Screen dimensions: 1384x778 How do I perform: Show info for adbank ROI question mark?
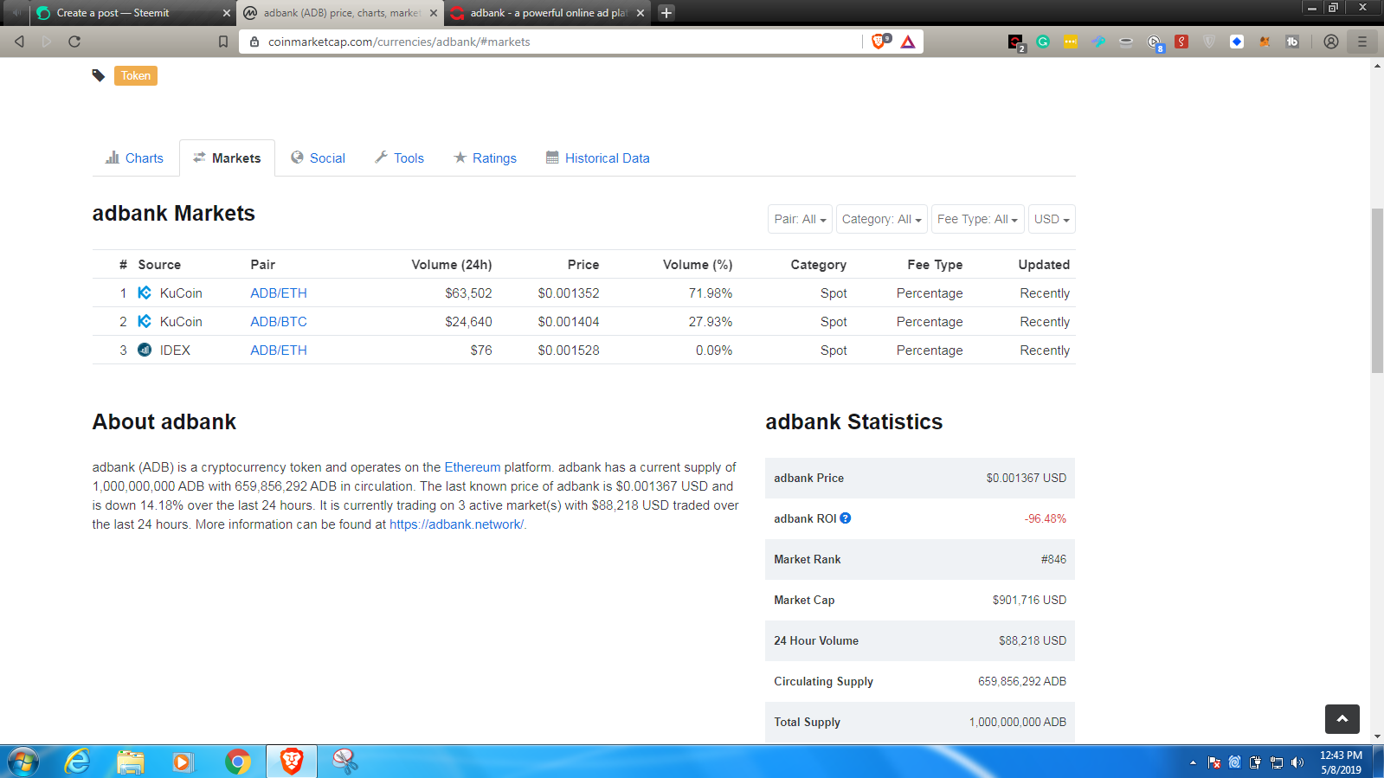point(846,518)
